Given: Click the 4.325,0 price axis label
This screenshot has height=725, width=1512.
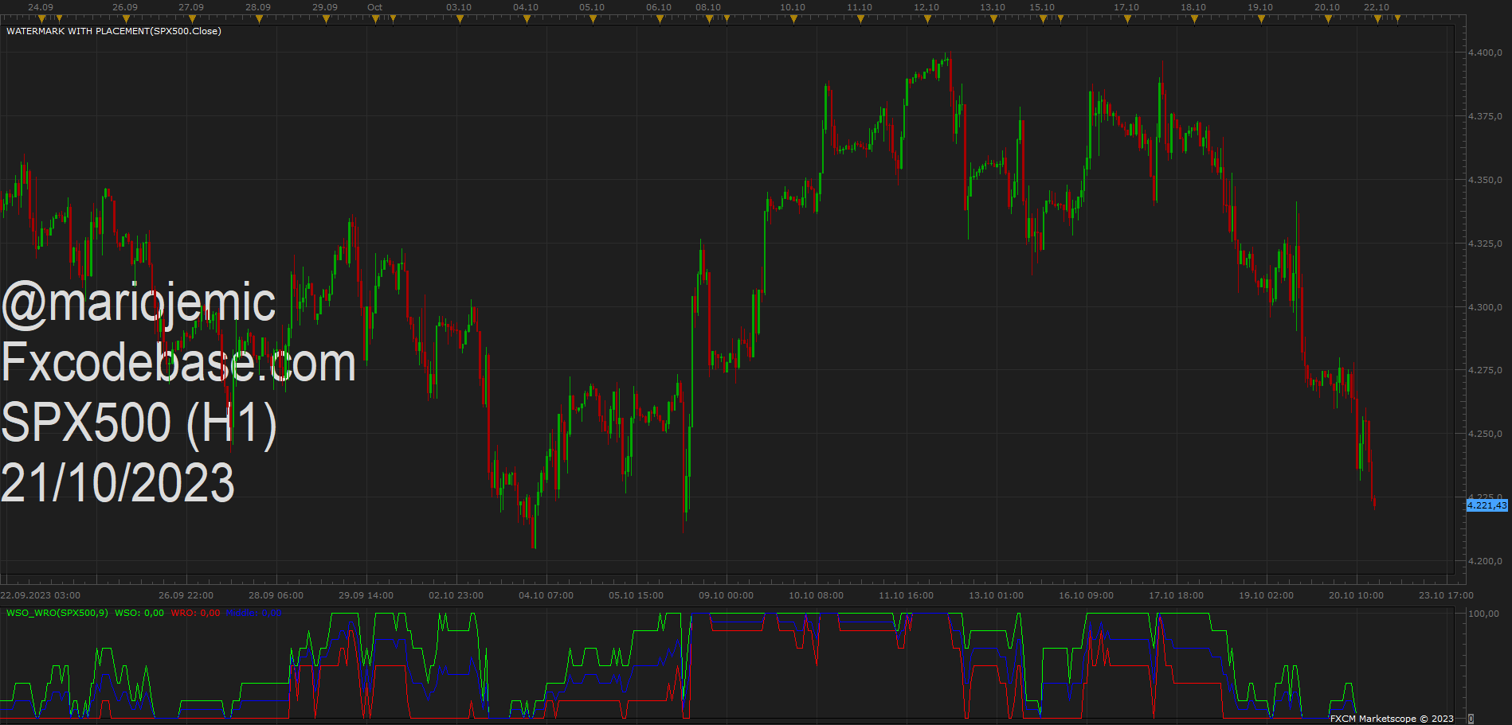Looking at the screenshot, I should pyautogui.click(x=1485, y=244).
